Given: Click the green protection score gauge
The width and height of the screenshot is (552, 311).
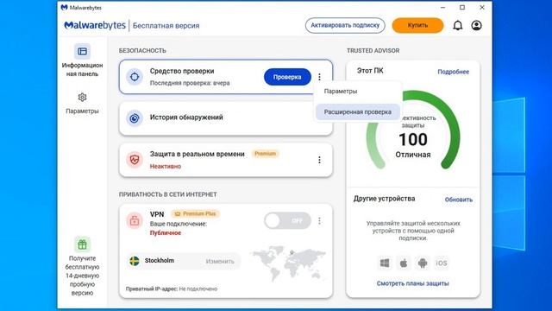Looking at the screenshot, I should coord(413,130).
